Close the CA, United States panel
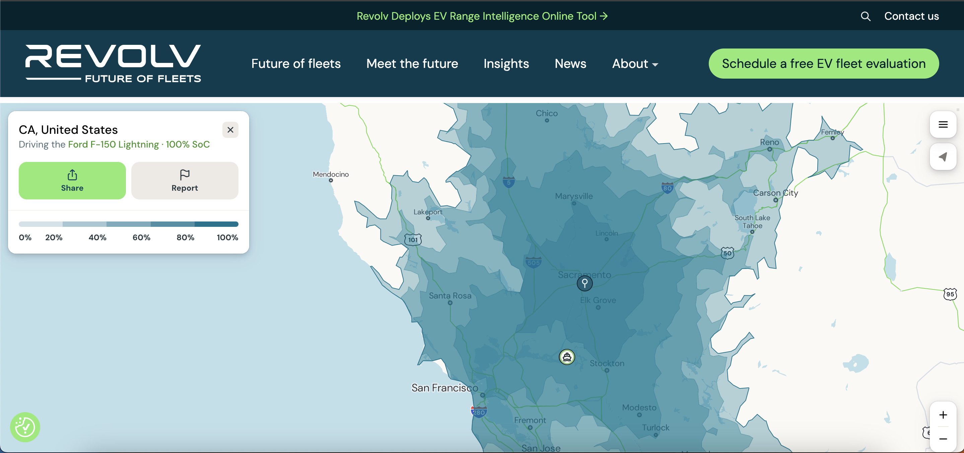Viewport: 964px width, 453px height. tap(230, 130)
